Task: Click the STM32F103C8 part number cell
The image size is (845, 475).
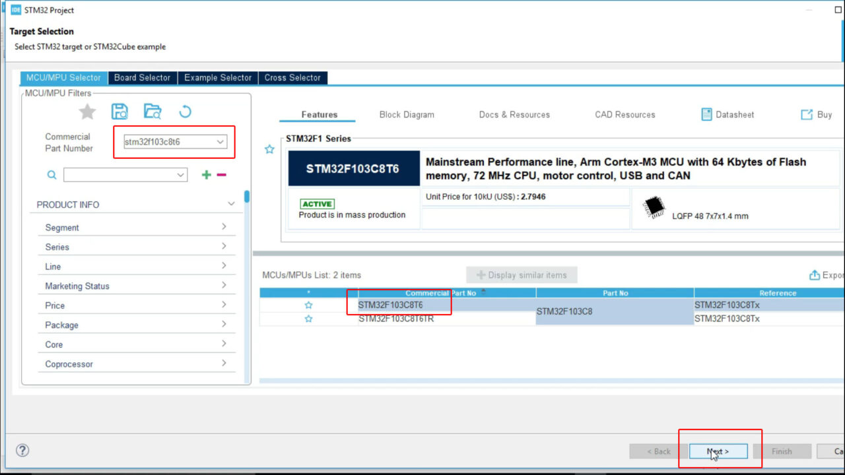Action: [615, 311]
